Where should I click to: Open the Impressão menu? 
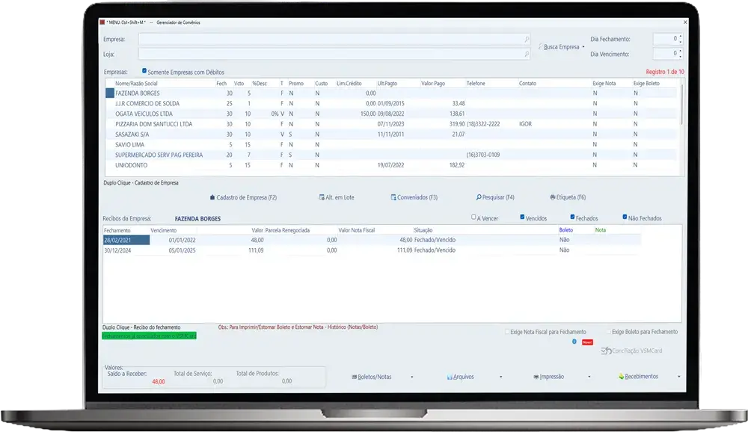click(550, 377)
